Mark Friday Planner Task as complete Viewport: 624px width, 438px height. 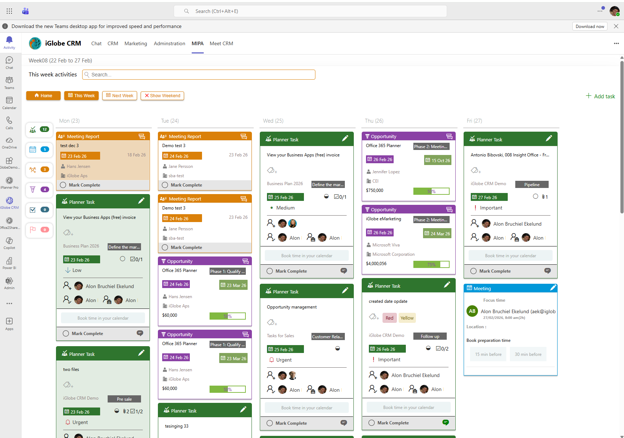point(473,271)
